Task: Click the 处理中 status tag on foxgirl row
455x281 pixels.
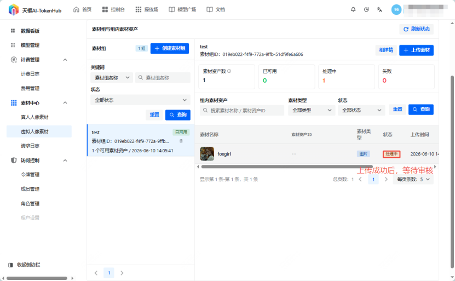Action: point(391,154)
